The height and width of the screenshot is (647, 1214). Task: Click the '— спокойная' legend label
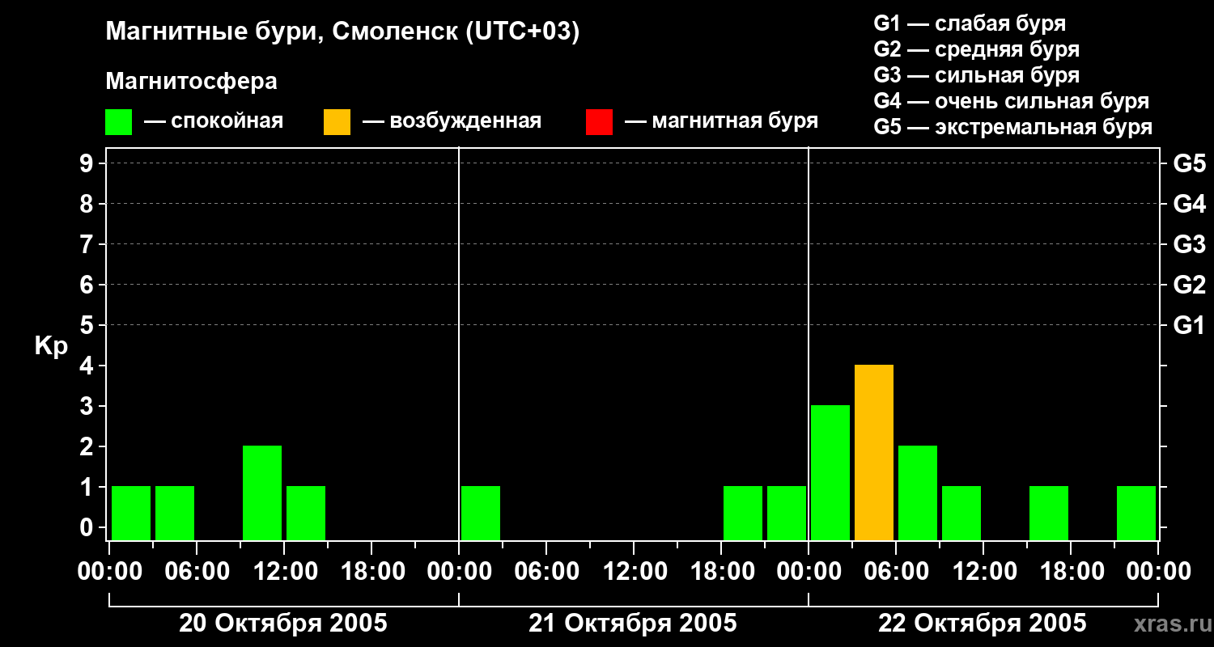click(x=214, y=122)
